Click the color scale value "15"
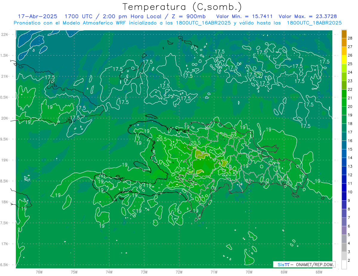358x276 pixels. (x=350, y=149)
